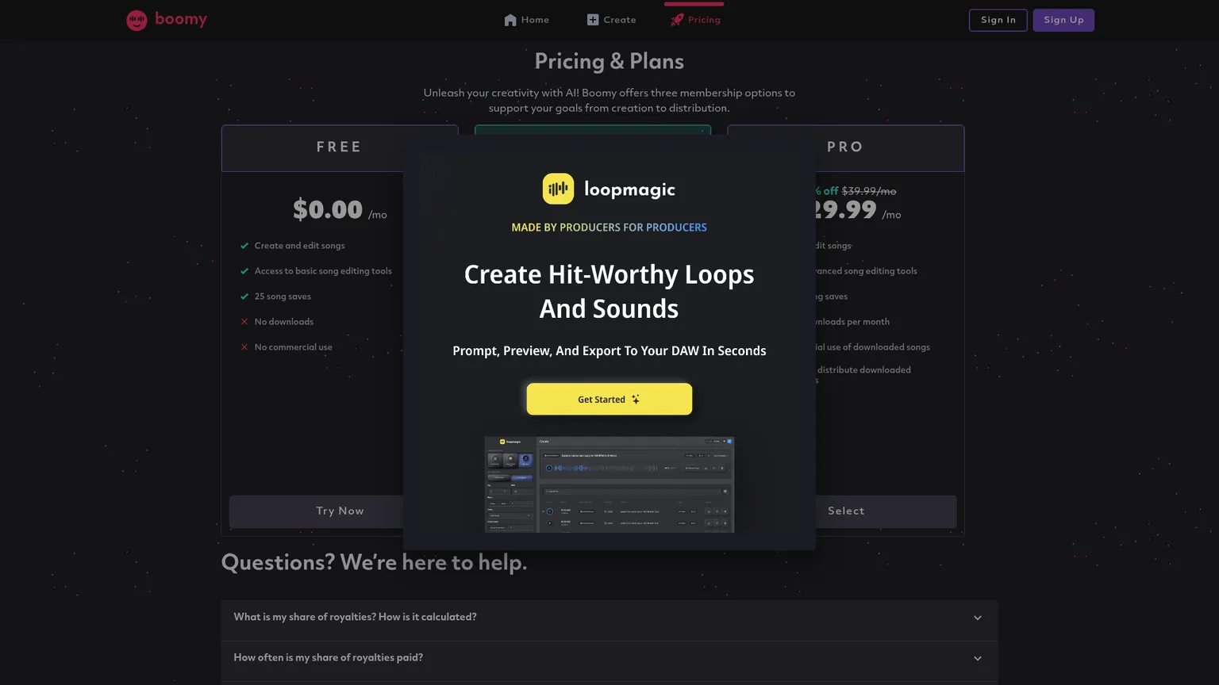Go to the Home menu item
The height and width of the screenshot is (685, 1219).
[x=527, y=20]
